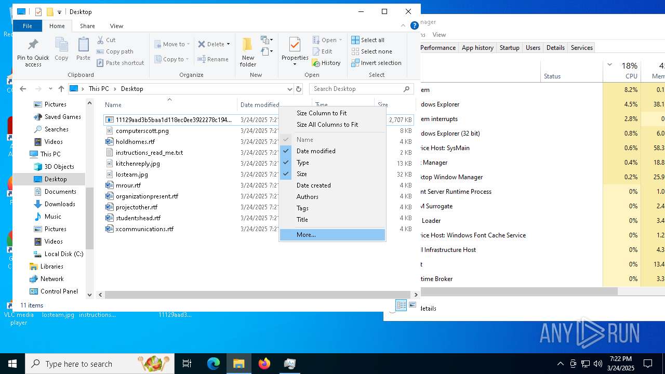Create a New folder
This screenshot has height=374, width=665.
[x=248, y=52]
